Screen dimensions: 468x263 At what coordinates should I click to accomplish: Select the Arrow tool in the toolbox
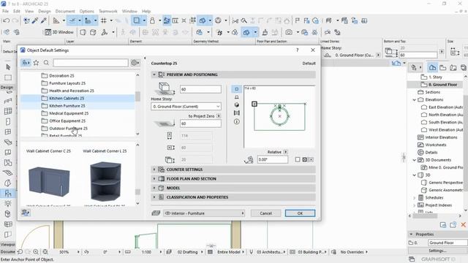pyautogui.click(x=8, y=67)
